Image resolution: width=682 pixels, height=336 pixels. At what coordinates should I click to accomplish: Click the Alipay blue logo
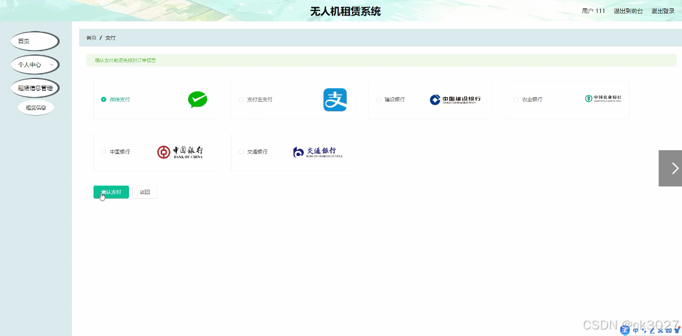(x=335, y=100)
